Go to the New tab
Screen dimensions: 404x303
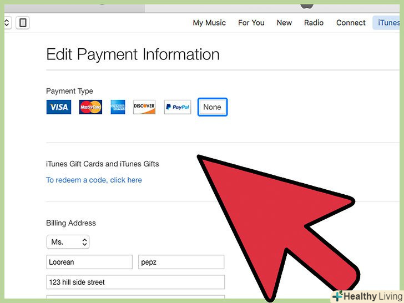coord(284,23)
